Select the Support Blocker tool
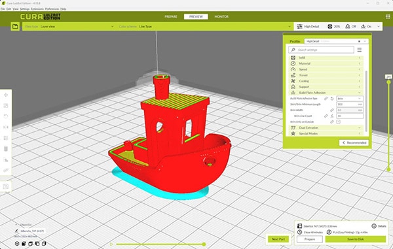Image resolution: width=393 pixels, height=249 pixels. click(x=6, y=159)
